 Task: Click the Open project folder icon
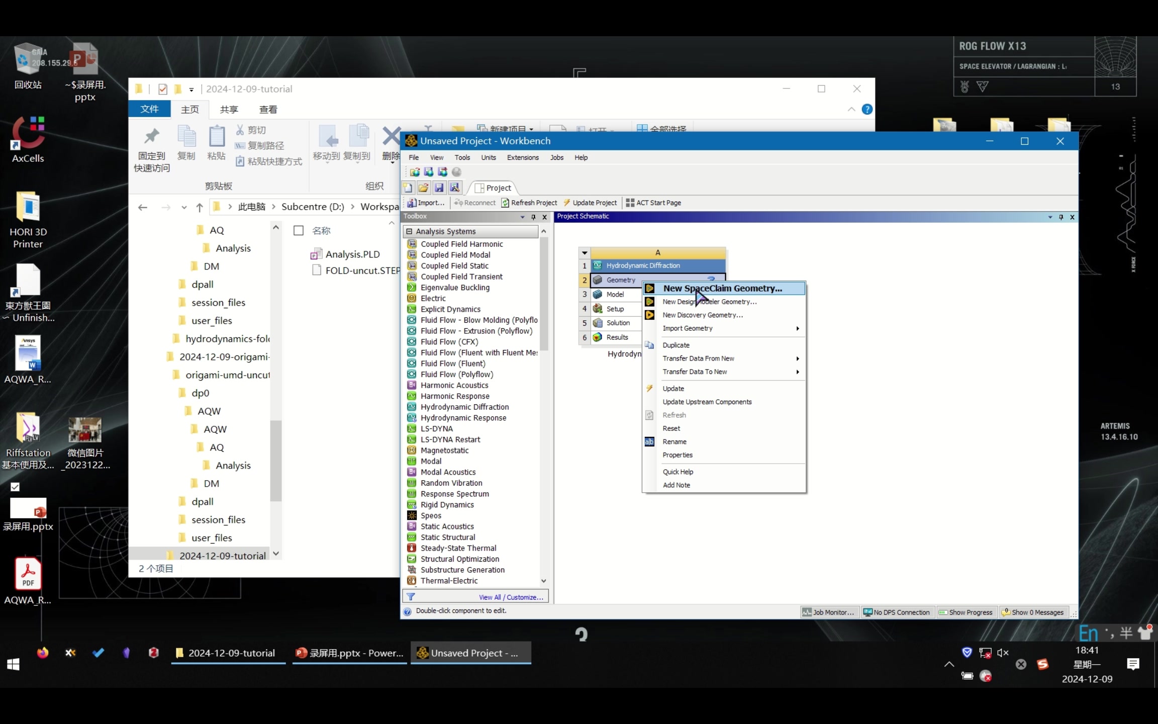click(x=423, y=188)
